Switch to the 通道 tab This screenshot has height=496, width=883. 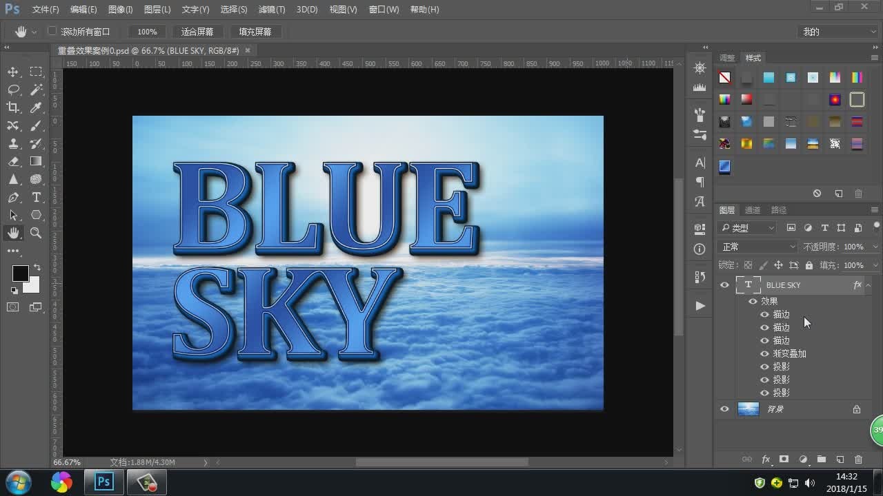pos(753,210)
